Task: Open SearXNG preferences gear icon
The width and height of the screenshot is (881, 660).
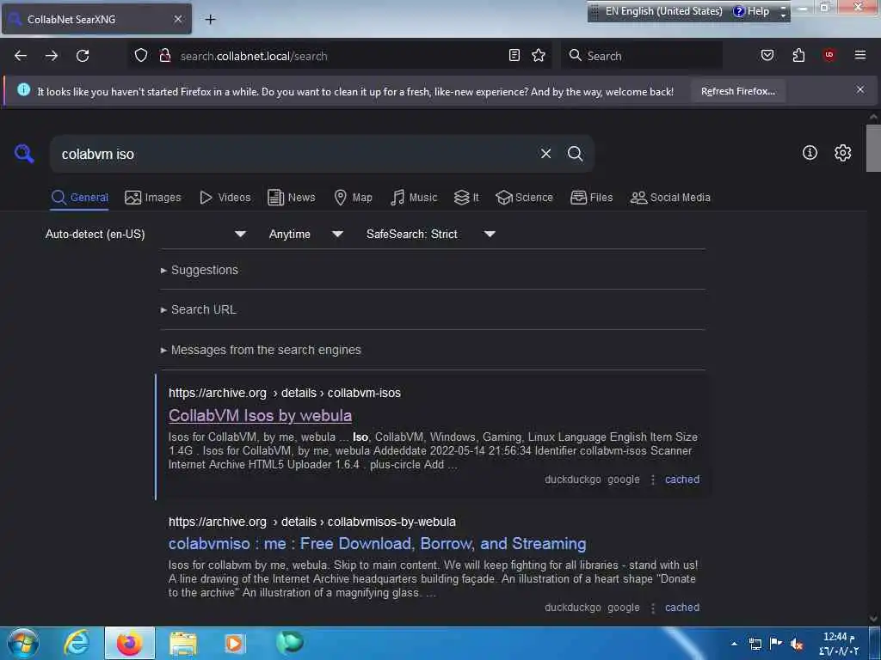Action: [842, 153]
